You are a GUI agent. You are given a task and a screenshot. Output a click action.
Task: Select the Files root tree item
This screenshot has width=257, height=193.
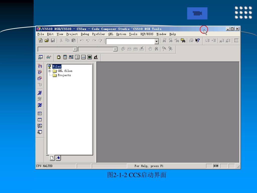click(x=57, y=66)
